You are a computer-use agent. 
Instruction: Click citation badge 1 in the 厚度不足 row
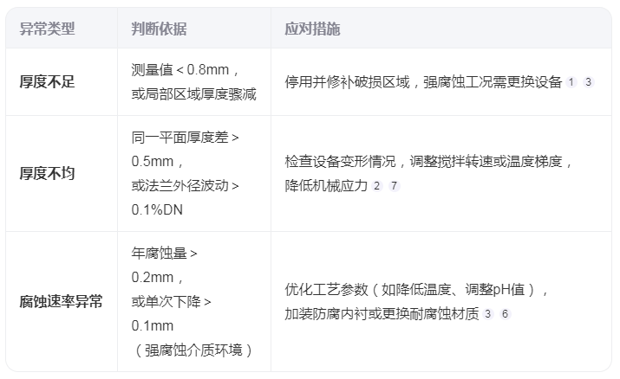(571, 82)
